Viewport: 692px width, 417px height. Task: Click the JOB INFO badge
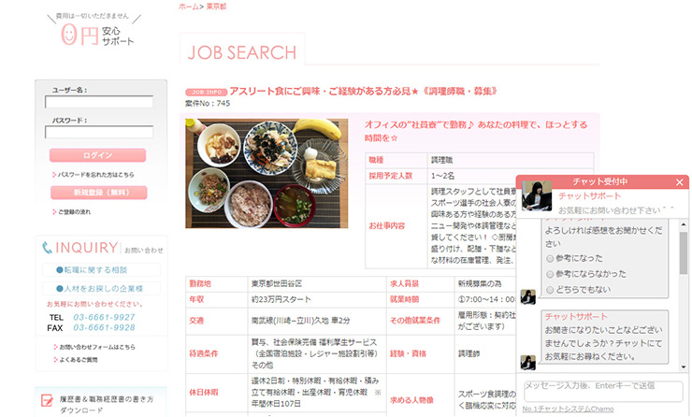206,92
